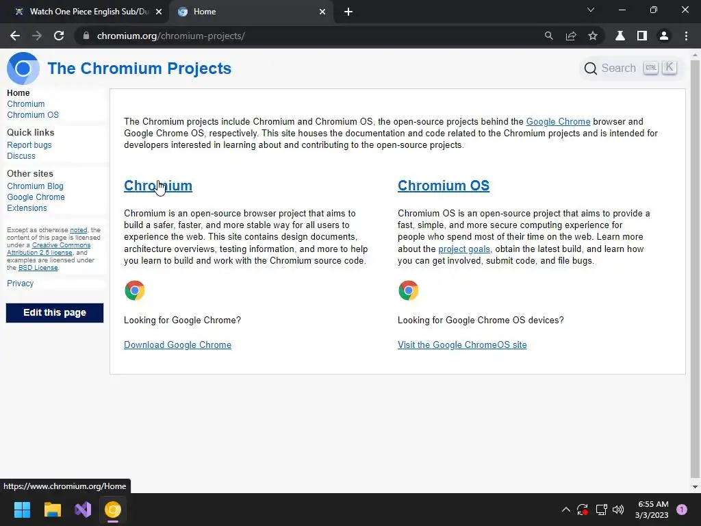The width and height of the screenshot is (701, 526).
Task: Open the Chrome Labs flask icon
Action: (x=620, y=36)
